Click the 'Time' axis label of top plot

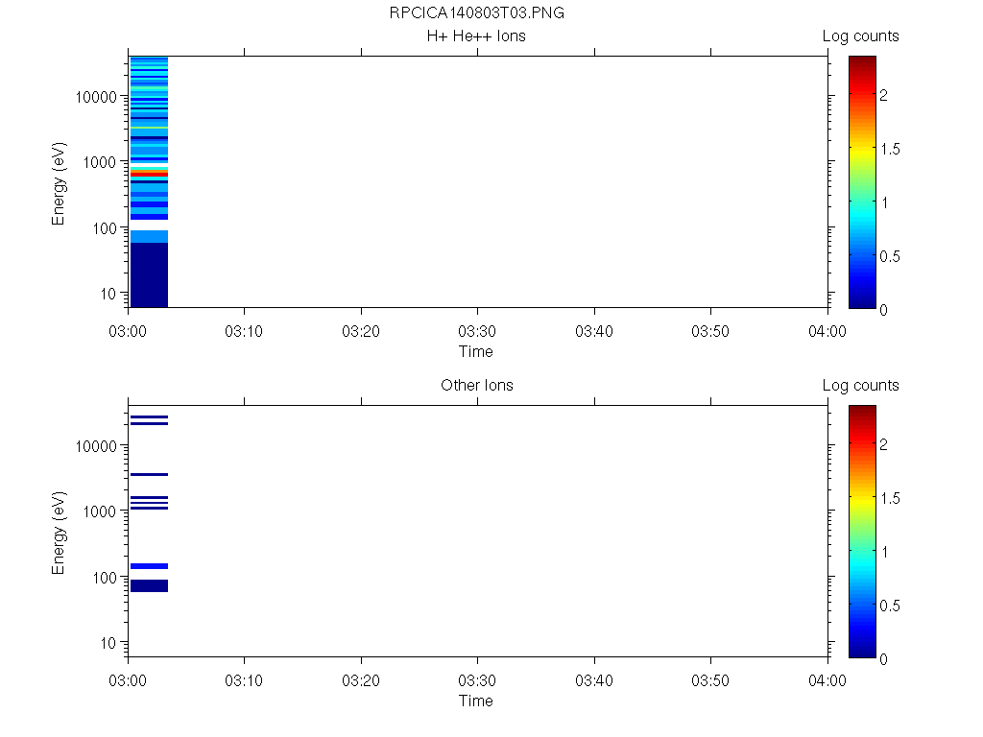pos(476,351)
